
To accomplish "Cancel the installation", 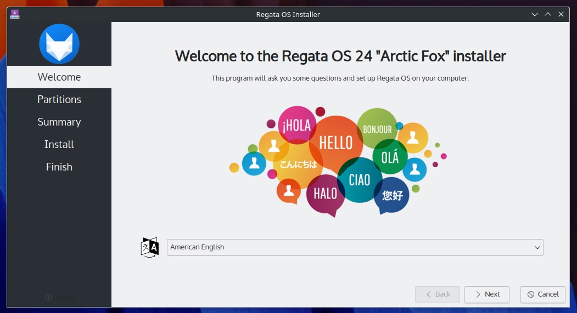I will pos(543,294).
